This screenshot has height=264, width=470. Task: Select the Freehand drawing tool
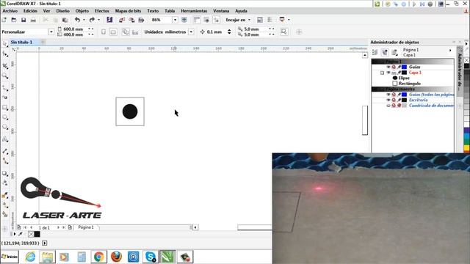(5, 88)
